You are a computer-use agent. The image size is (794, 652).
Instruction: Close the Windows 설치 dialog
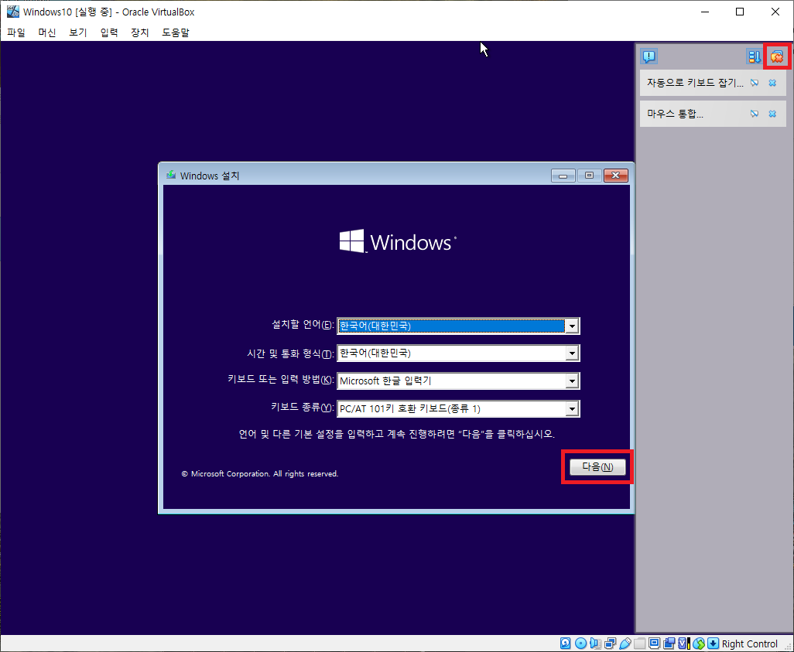click(x=616, y=176)
